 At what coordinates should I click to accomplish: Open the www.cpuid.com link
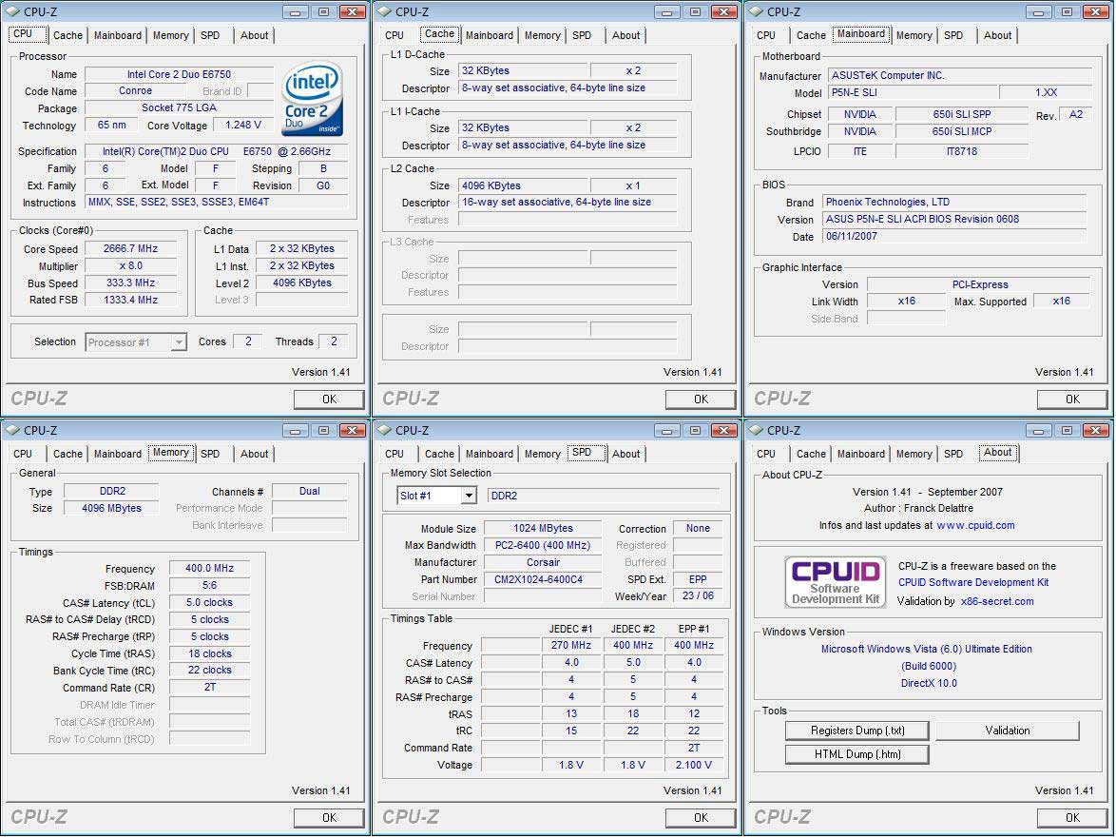click(976, 525)
